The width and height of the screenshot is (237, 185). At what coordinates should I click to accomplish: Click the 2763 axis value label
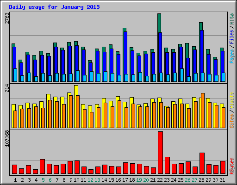click(x=7, y=18)
